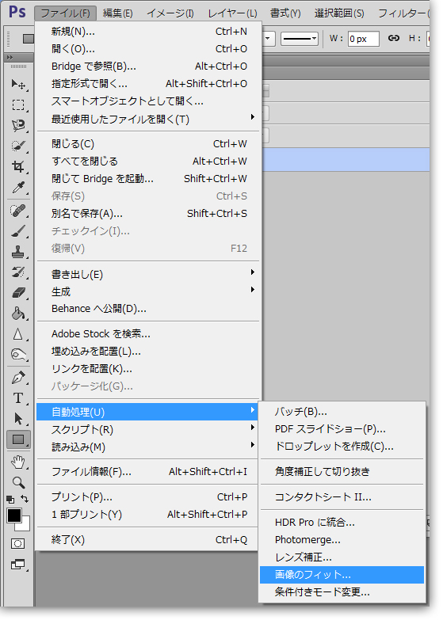Select the Paint Bucket tool
This screenshot has width=443, height=620.
[18, 314]
